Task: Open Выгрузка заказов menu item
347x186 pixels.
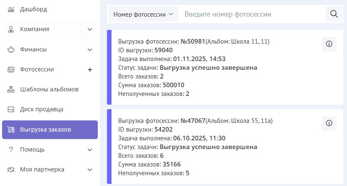Action: tap(46, 130)
